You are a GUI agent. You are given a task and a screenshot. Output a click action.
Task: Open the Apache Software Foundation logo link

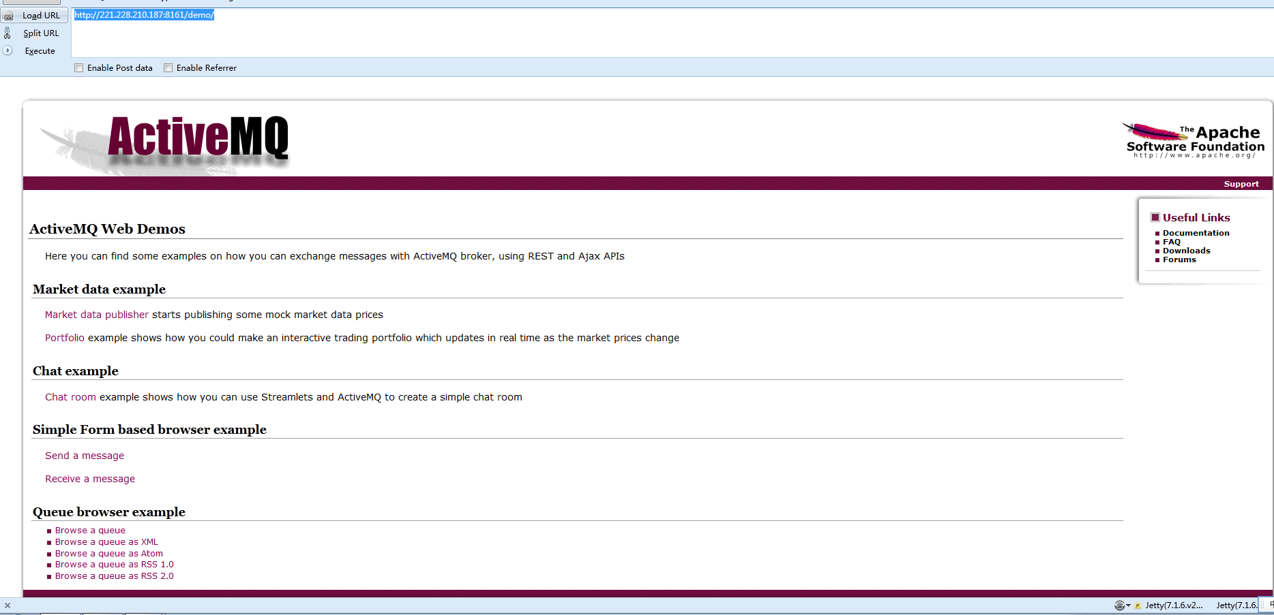coord(1194,140)
